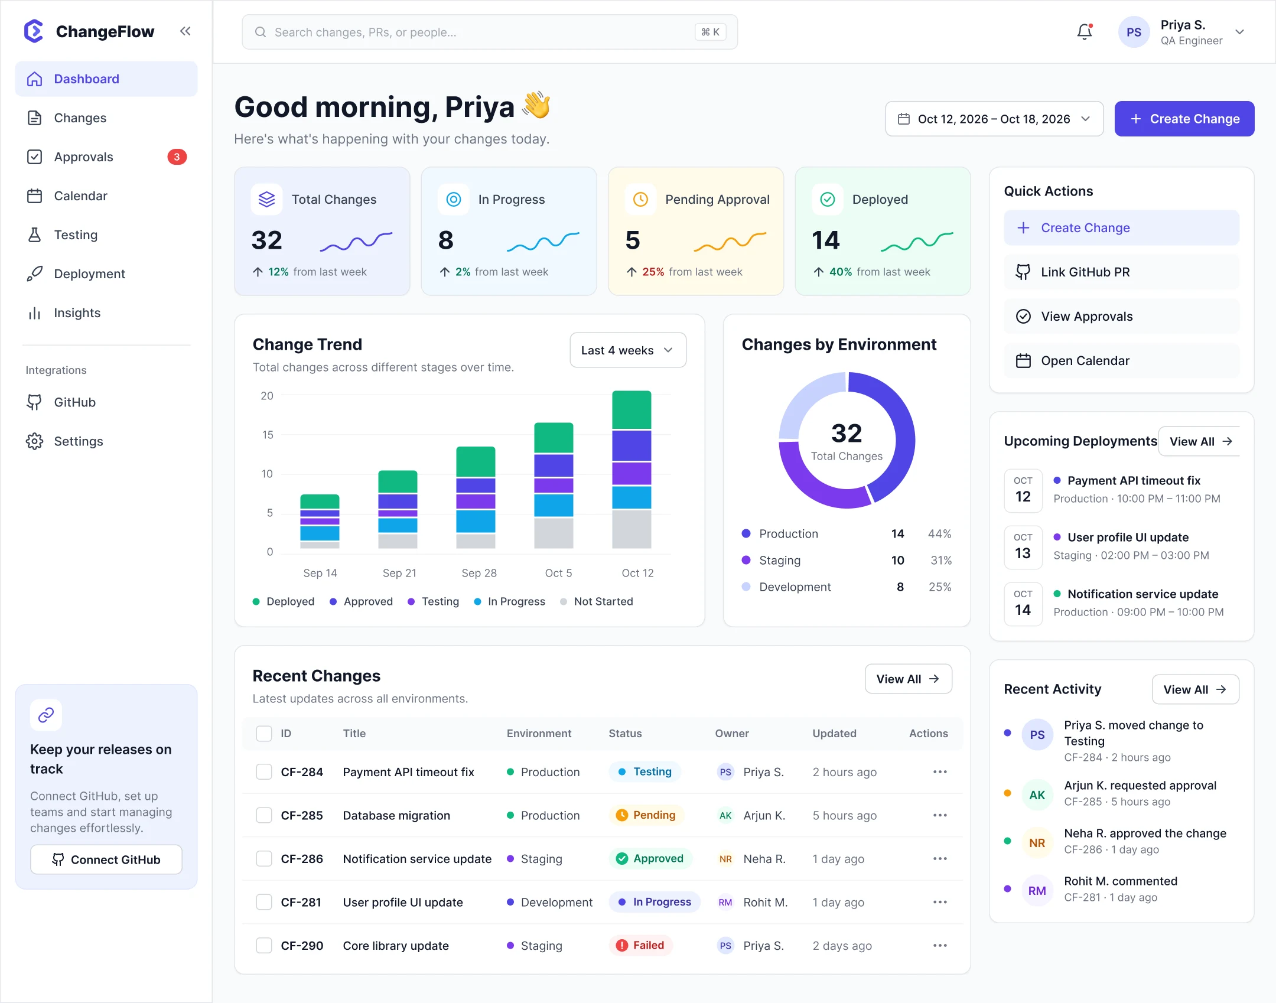Expand the user profile chevron next to Priya S.
Screen dimensions: 1276x1003
coord(1240,32)
